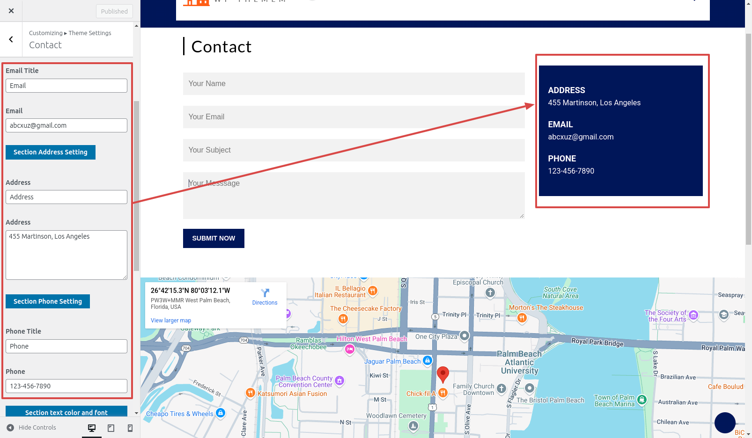Click One City Plaza marker
Image resolution: width=752 pixels, height=438 pixels.
point(464,336)
